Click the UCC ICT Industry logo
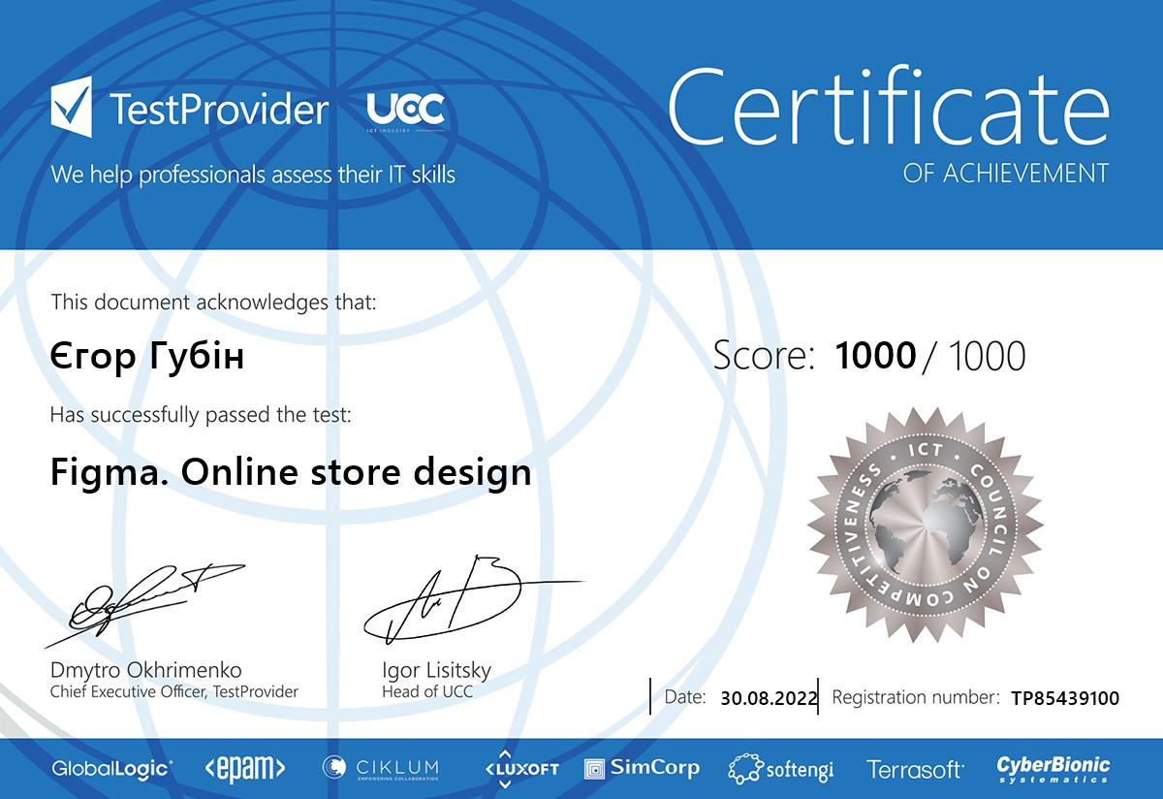 406,112
